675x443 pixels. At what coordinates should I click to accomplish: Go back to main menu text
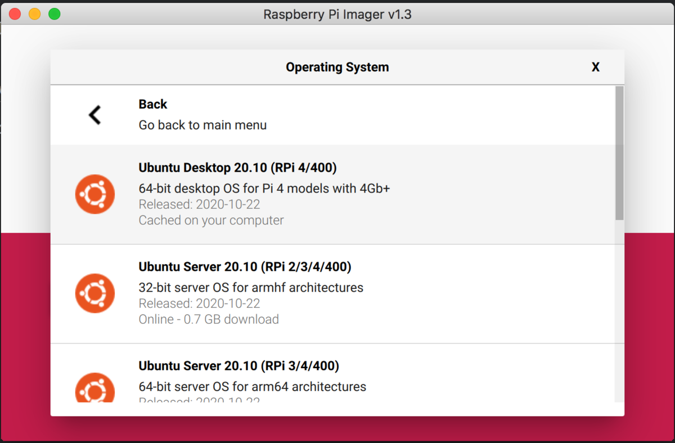point(202,125)
